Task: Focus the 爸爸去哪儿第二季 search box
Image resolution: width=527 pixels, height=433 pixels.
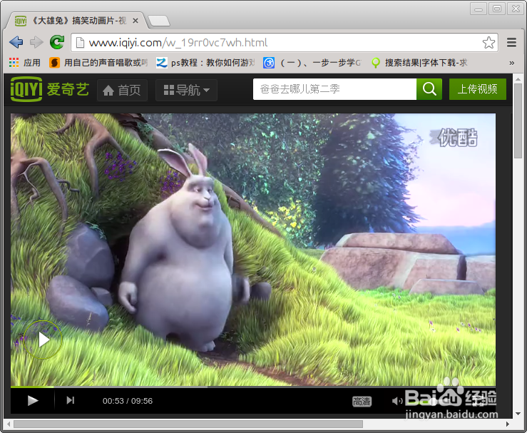Action: 334,89
